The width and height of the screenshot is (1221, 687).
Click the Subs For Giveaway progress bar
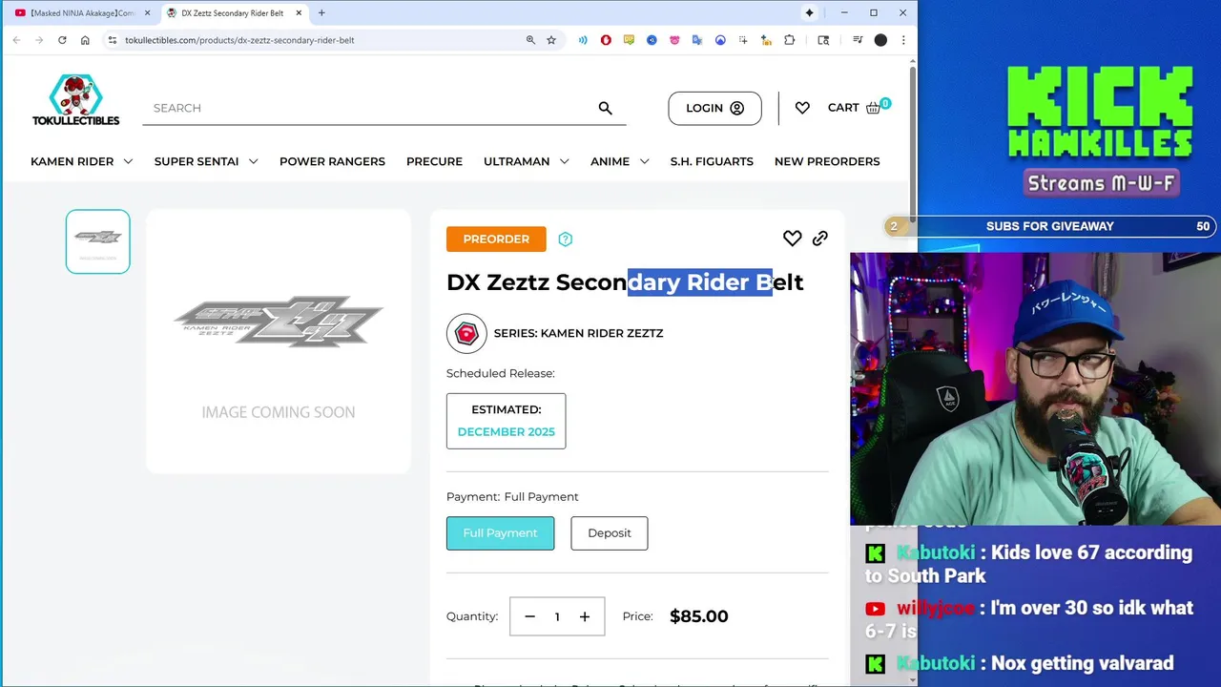point(1050,226)
